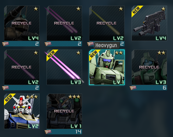Viewport: 173px width, 137px height.
Task: Click the NEW ribbon on LV3 beam saber
Action: tap(52, 54)
